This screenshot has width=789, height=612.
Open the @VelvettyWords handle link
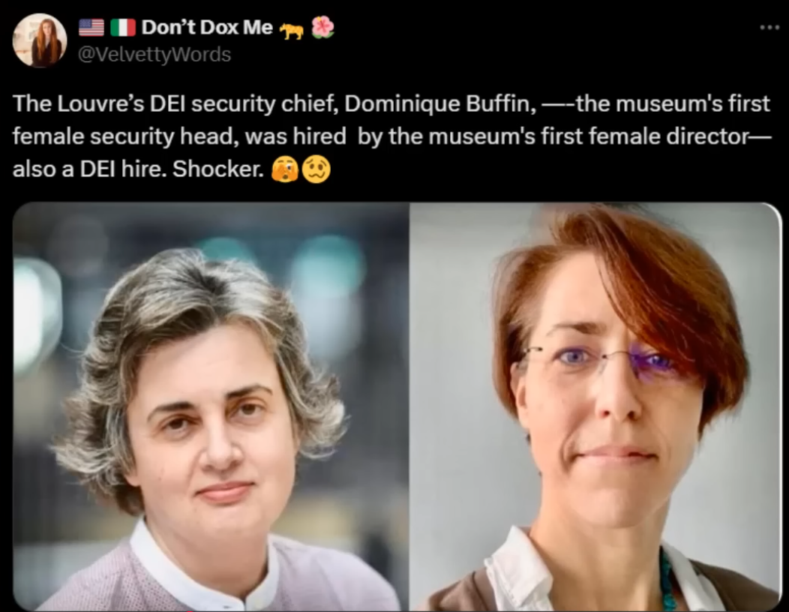pyautogui.click(x=154, y=54)
